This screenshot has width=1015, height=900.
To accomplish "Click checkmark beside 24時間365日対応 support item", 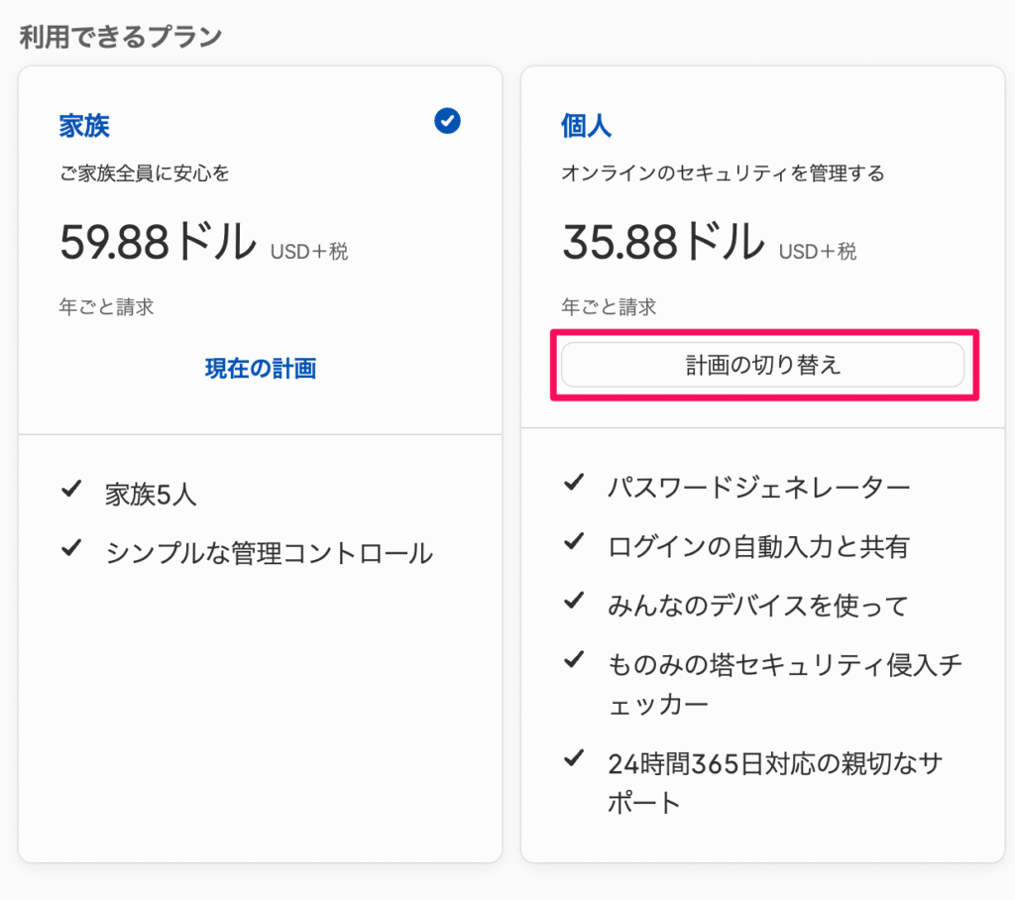I will pyautogui.click(x=574, y=757).
